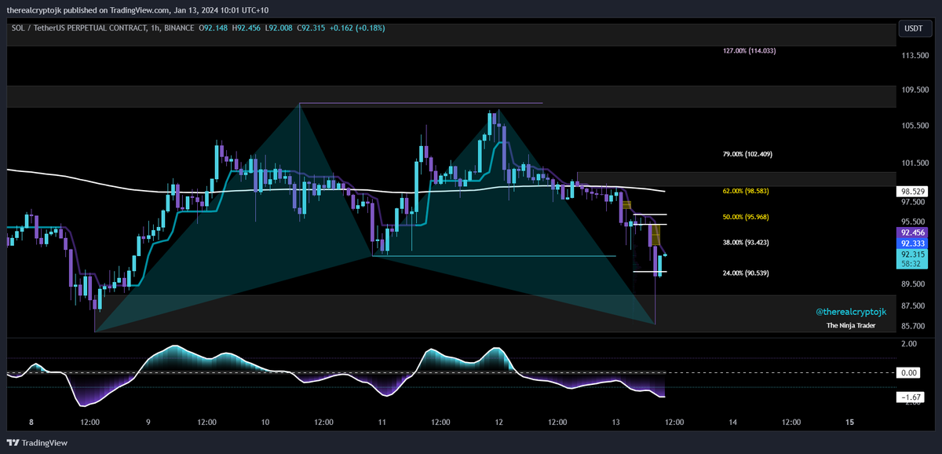Click the 12:00 label between dates 14 and 15
This screenshot has width=942, height=454.
(x=791, y=422)
